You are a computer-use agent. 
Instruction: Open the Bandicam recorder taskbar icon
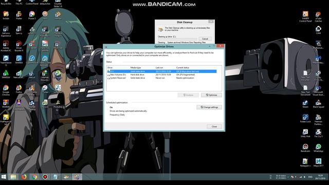click(x=45, y=177)
